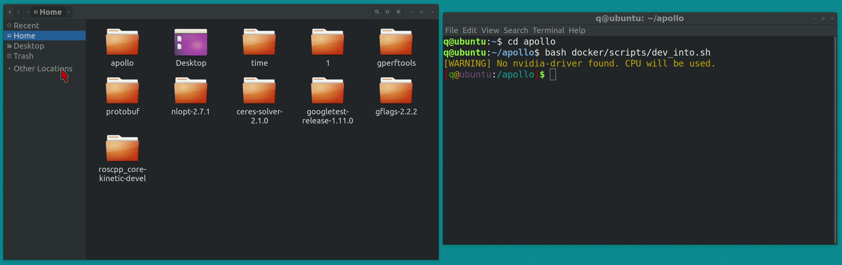Open the file manager hamburger menu
The height and width of the screenshot is (265, 842).
pyautogui.click(x=398, y=12)
